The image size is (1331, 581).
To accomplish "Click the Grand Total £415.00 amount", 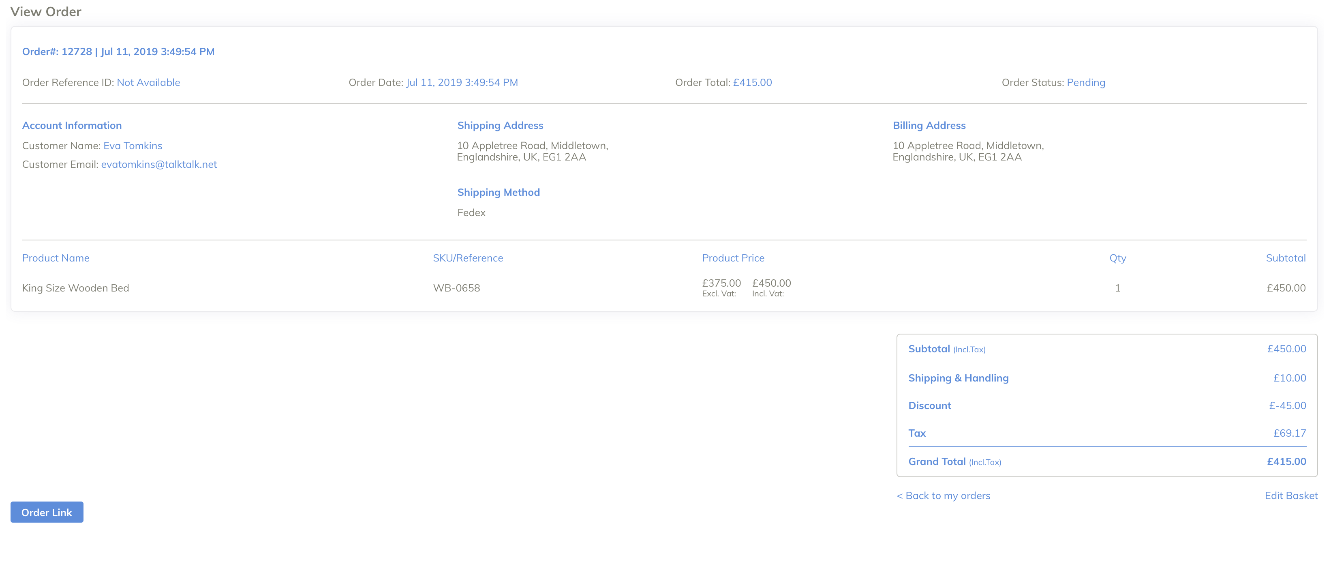I will [1286, 461].
